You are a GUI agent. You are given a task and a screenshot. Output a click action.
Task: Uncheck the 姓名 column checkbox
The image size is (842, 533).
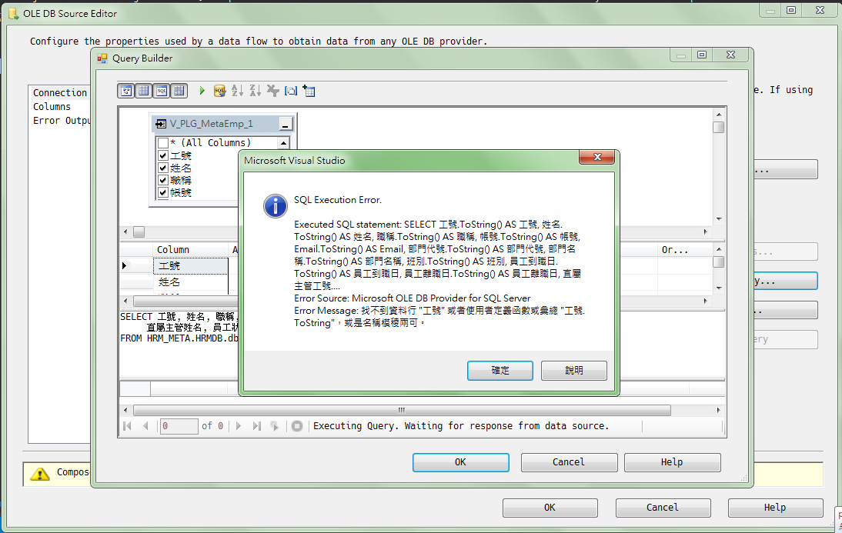click(162, 168)
